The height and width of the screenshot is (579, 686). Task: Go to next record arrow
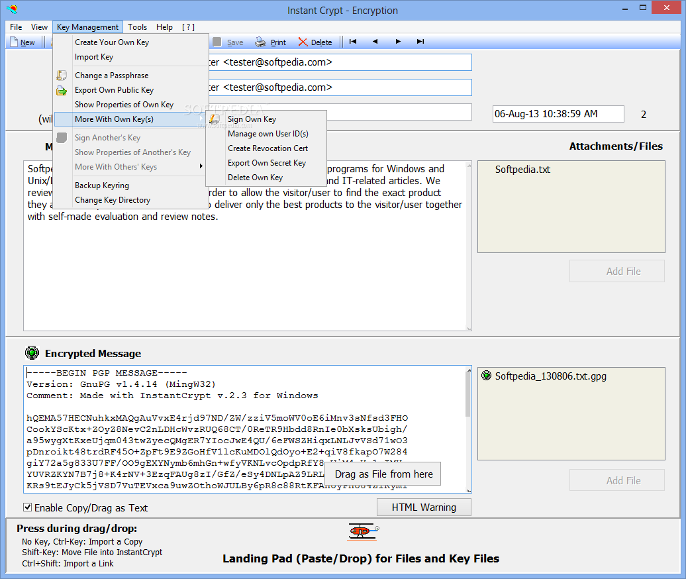tap(398, 42)
